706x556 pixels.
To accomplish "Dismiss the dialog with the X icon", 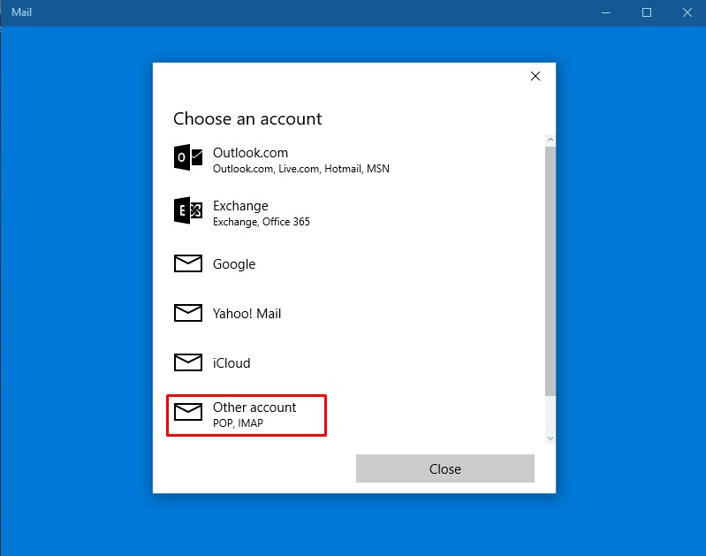I will tap(535, 76).
